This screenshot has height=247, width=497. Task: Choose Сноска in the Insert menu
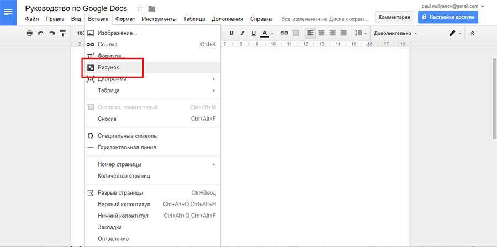click(x=152, y=119)
